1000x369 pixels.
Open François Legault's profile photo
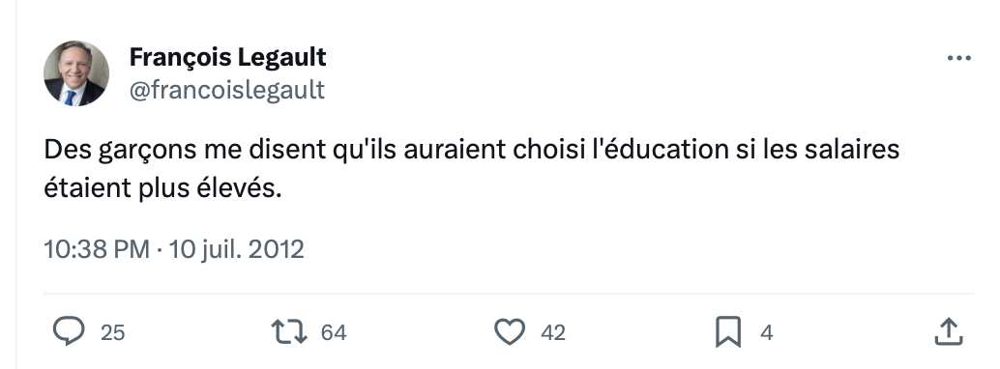coord(75,73)
